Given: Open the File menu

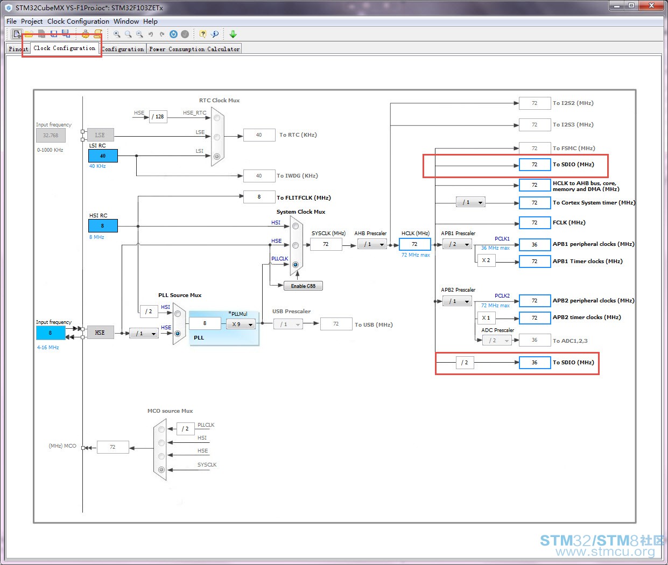Looking at the screenshot, I should click(11, 22).
